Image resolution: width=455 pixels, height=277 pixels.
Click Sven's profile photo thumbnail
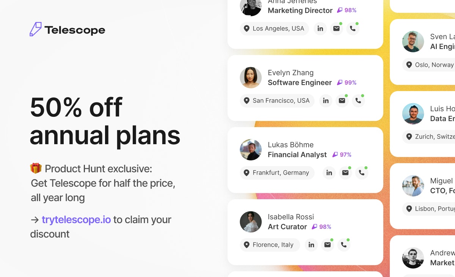[x=413, y=42]
